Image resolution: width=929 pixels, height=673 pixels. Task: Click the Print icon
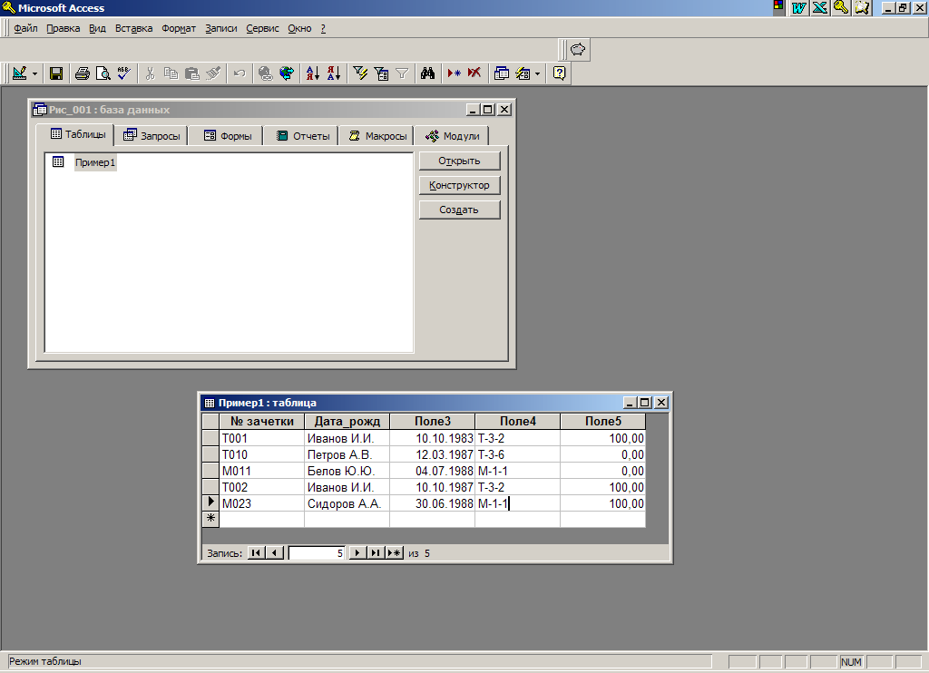pos(83,73)
